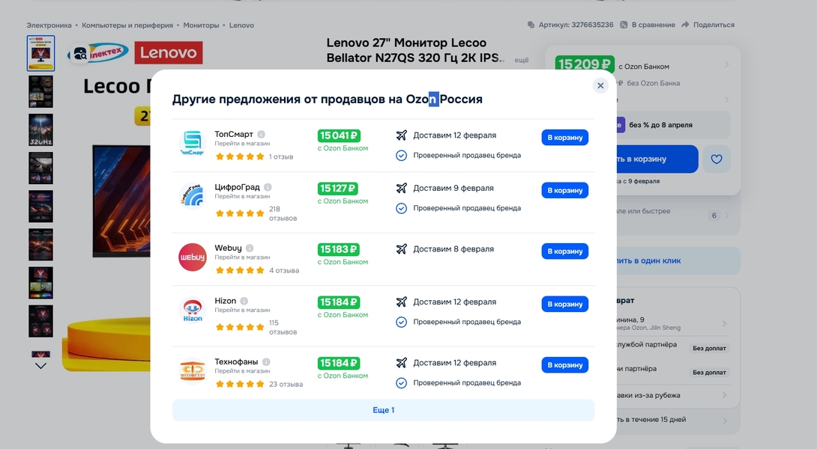Select the second product thumbnail
Image resolution: width=817 pixels, height=449 pixels.
pos(40,91)
